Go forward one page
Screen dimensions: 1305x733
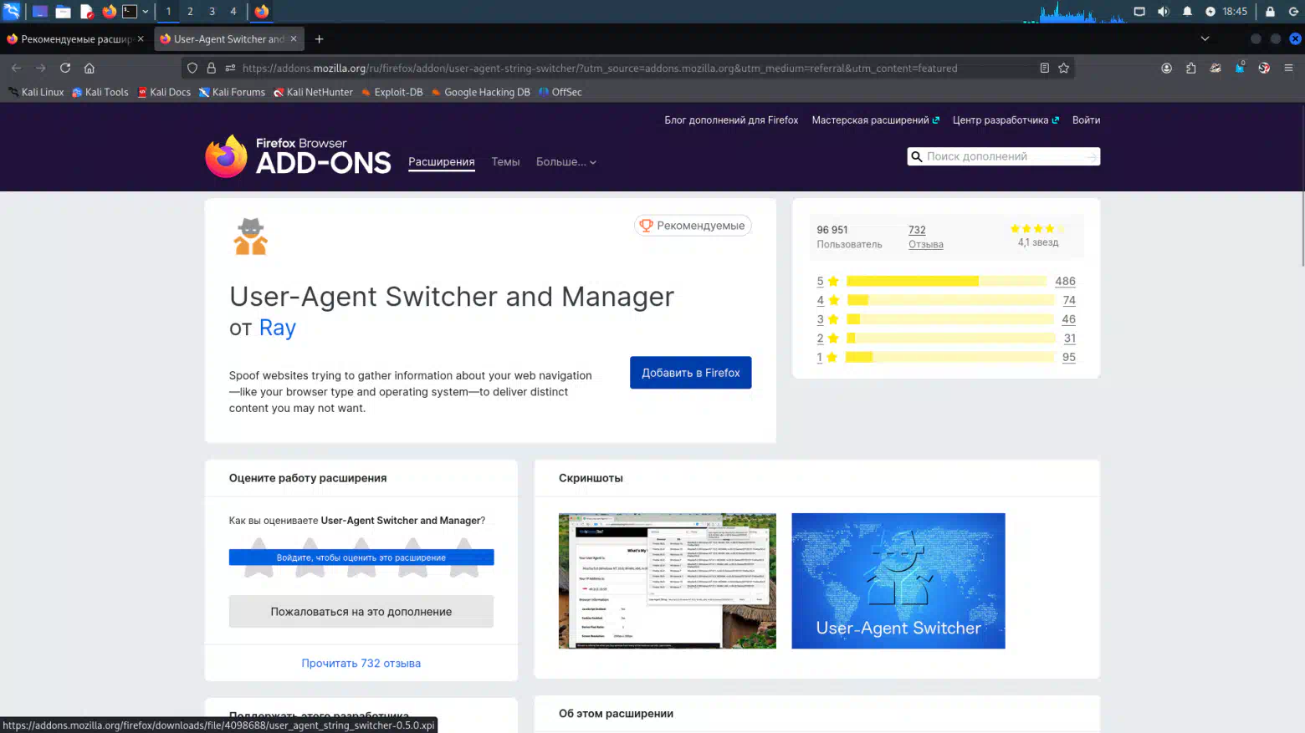click(x=40, y=68)
